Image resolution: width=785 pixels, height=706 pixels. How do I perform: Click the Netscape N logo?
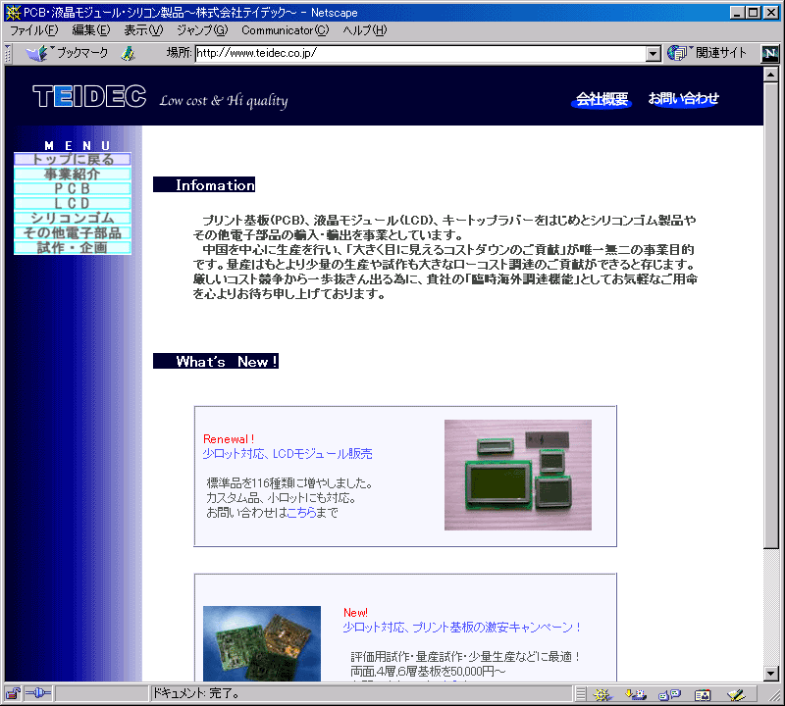coord(770,53)
